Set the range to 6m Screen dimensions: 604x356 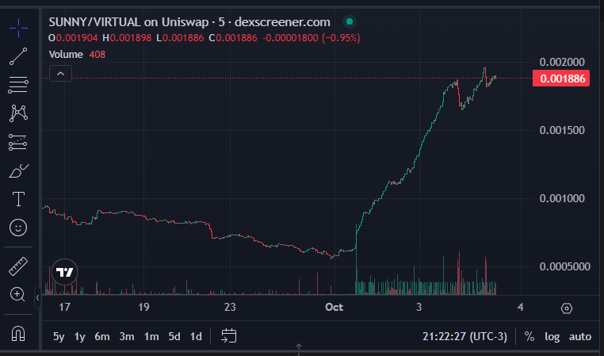click(102, 336)
